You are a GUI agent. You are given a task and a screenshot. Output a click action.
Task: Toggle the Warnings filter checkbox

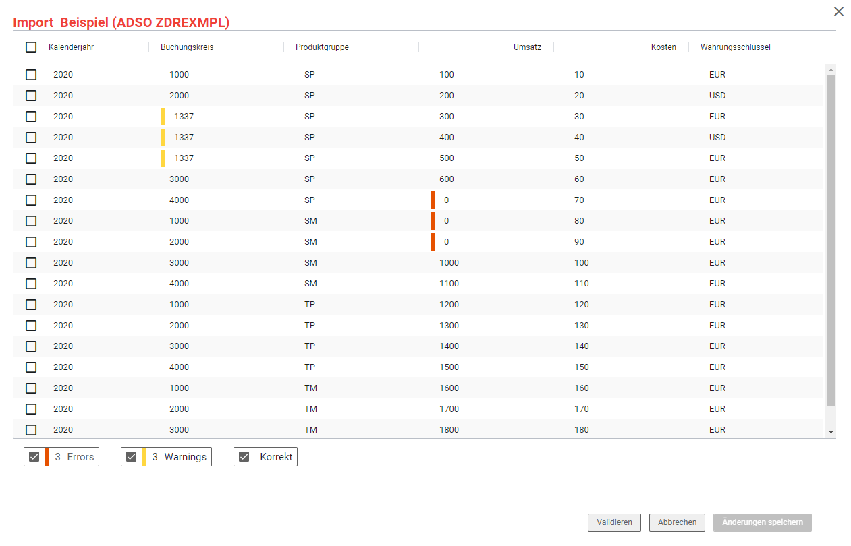[x=132, y=456]
